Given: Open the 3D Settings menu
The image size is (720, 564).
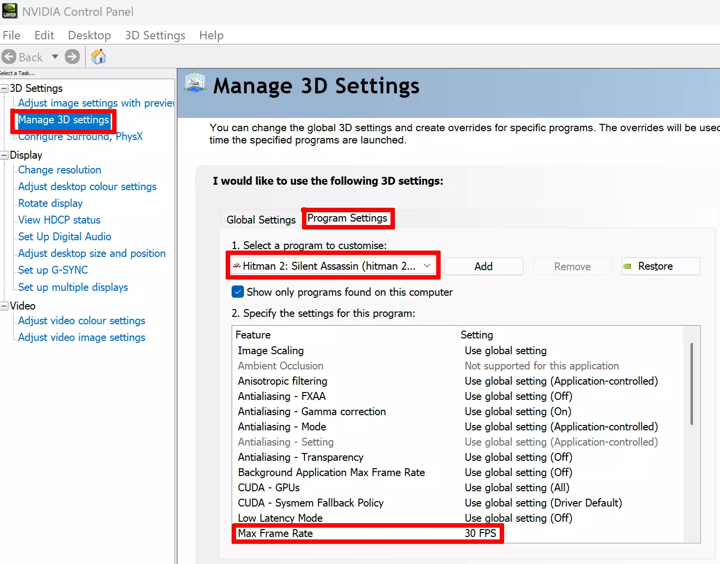Looking at the screenshot, I should pos(155,35).
